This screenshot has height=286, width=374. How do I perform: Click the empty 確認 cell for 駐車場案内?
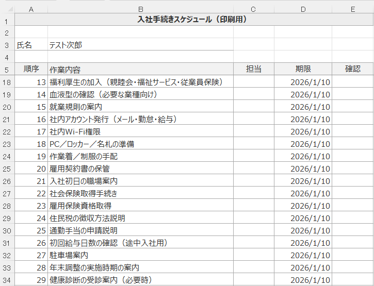click(x=353, y=255)
